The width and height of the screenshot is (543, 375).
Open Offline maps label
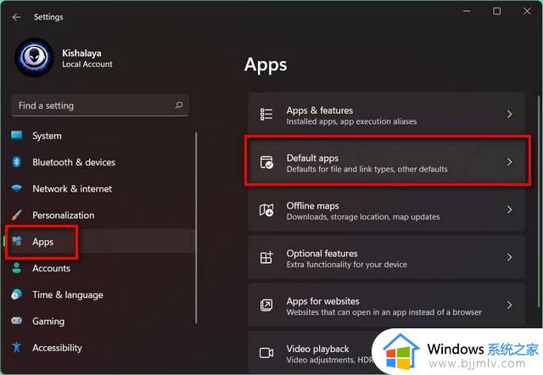point(313,205)
